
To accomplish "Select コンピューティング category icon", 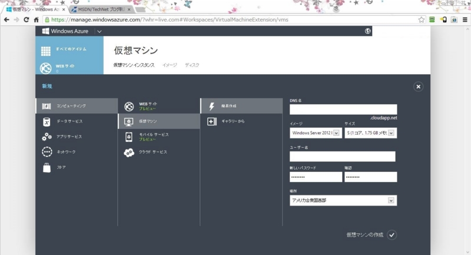I will (x=47, y=106).
